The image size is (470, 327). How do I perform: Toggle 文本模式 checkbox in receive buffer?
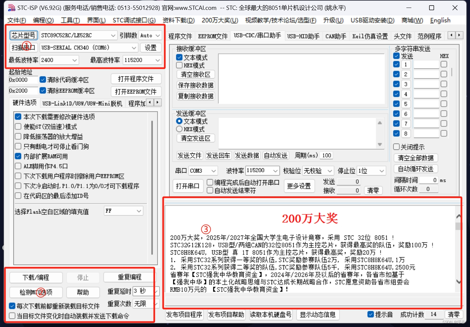[x=179, y=57]
